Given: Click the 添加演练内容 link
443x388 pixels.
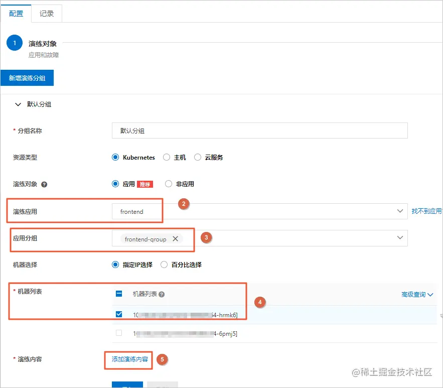Looking at the screenshot, I should pos(129,359).
